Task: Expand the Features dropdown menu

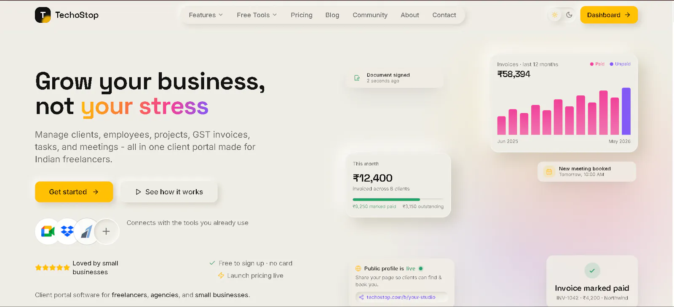Action: [x=206, y=15]
